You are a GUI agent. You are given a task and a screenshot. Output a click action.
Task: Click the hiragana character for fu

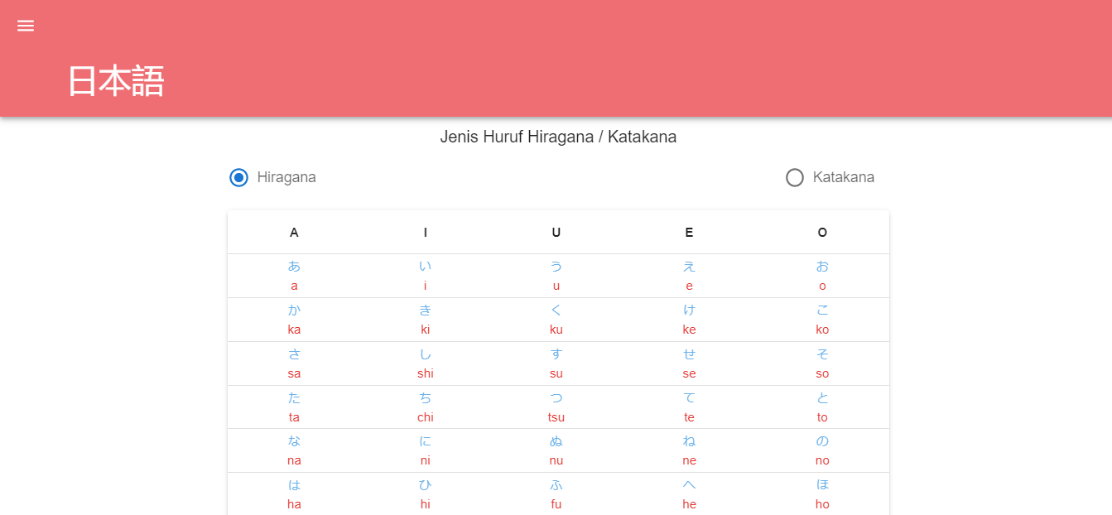pyautogui.click(x=556, y=494)
